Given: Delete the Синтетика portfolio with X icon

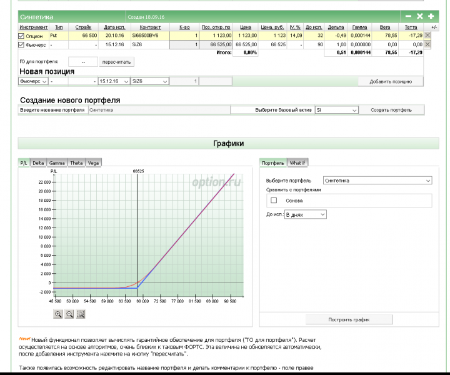Looking at the screenshot, I should point(419,16).
